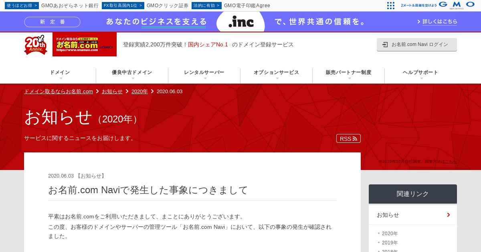The height and width of the screenshot is (252, 481).
Task: Expand the arrow below レンタルサーバー
Action: point(205,78)
